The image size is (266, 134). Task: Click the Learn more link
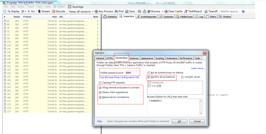click(x=198, y=68)
